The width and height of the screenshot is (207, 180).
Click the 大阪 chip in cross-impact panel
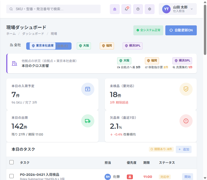(124, 61)
